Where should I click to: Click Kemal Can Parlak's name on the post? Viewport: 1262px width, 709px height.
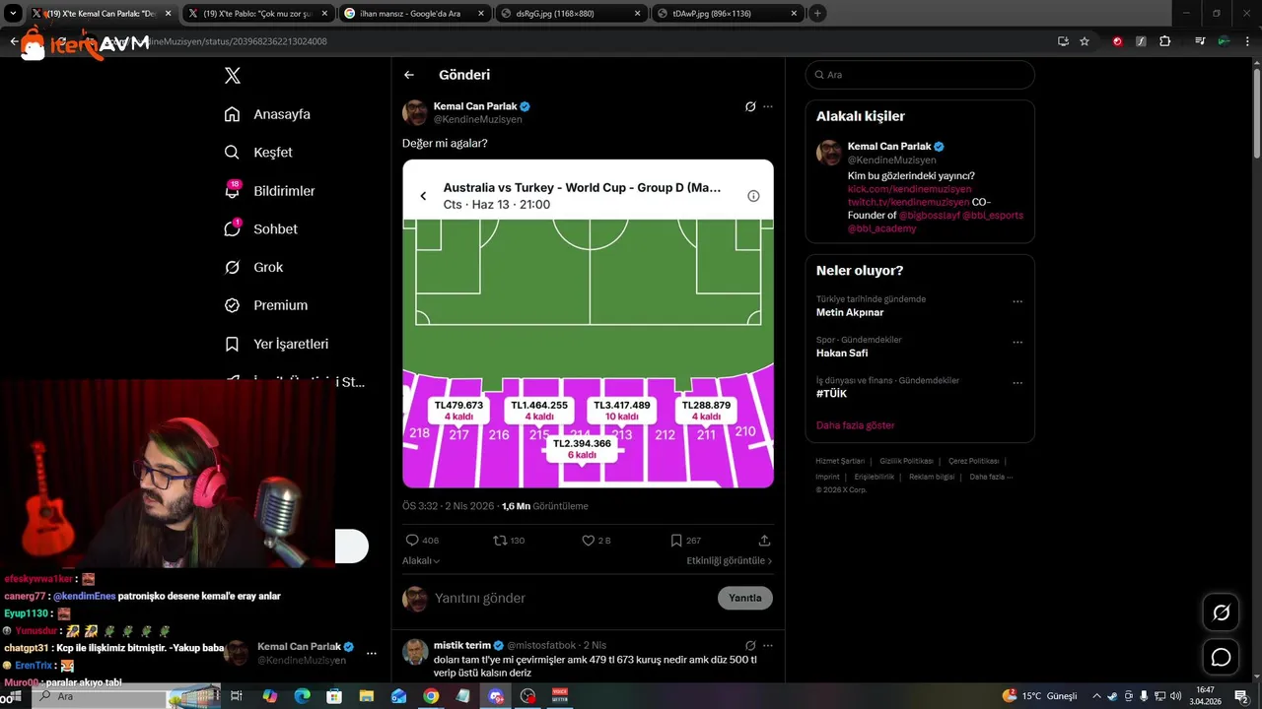(x=475, y=106)
